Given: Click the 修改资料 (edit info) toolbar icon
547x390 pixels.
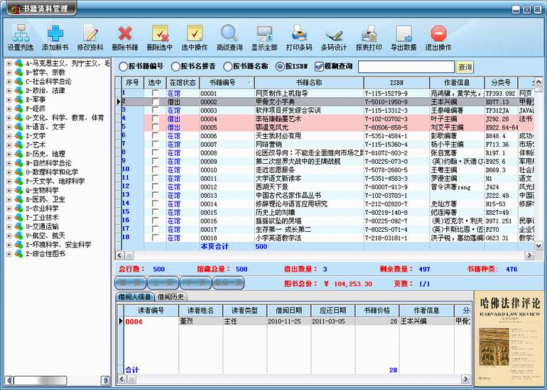Looking at the screenshot, I should (x=90, y=33).
